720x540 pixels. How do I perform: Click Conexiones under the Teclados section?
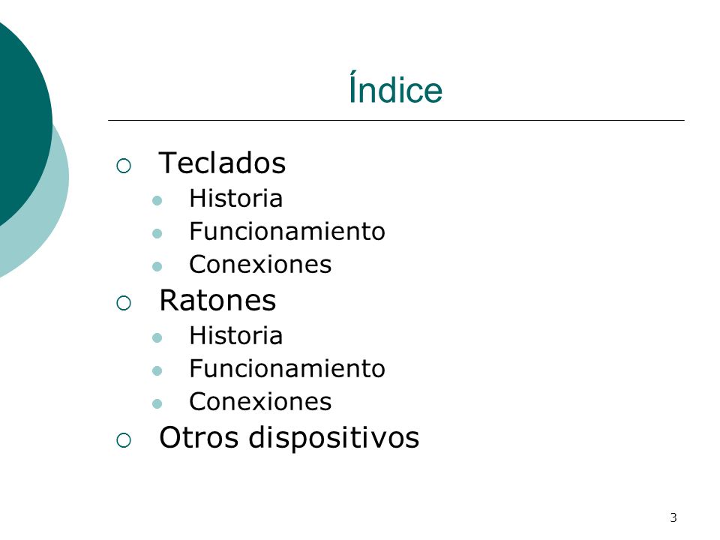coord(260,265)
